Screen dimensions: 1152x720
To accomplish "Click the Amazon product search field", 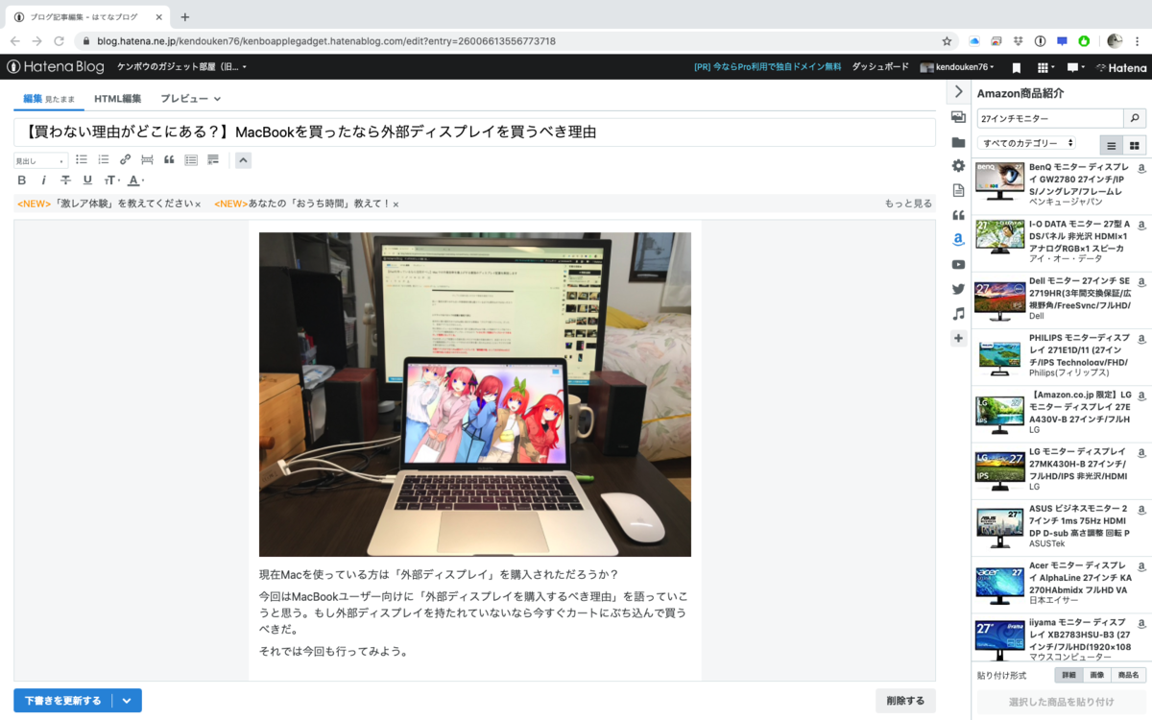I will (x=1050, y=118).
